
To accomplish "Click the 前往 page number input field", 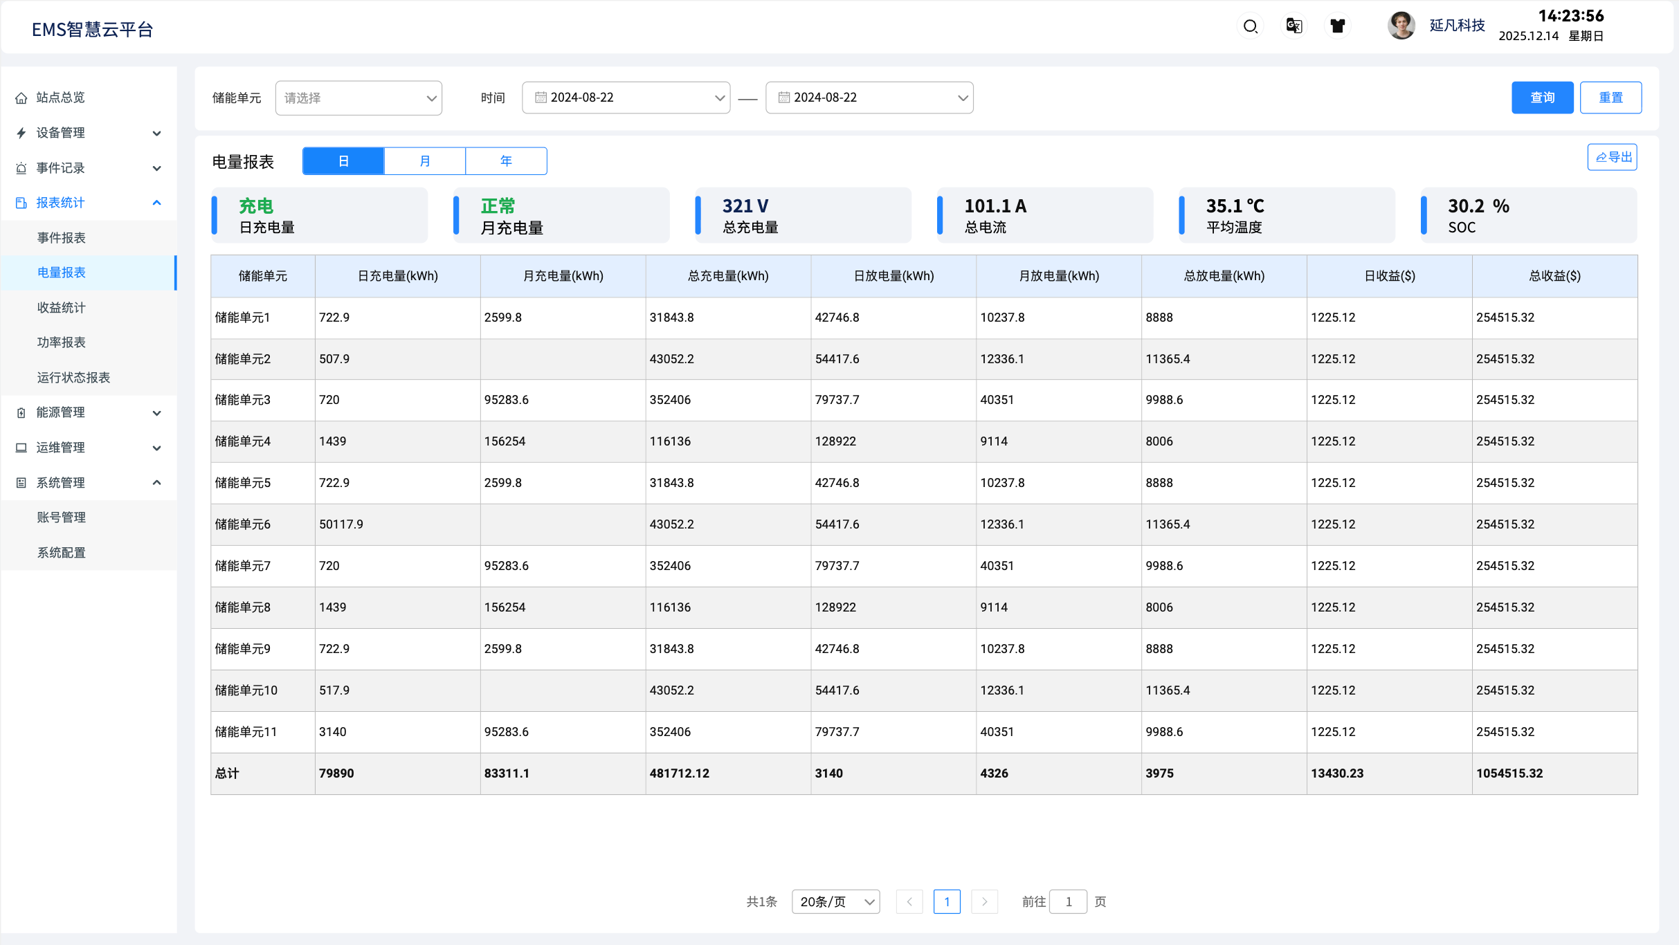I will click(1068, 901).
